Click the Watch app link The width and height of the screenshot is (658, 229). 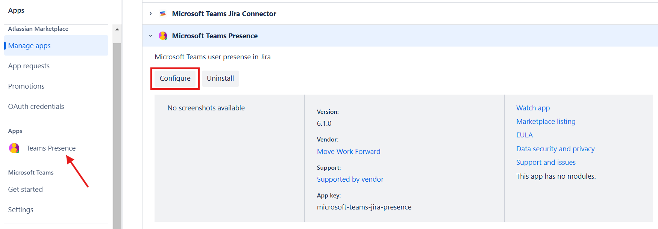click(533, 108)
